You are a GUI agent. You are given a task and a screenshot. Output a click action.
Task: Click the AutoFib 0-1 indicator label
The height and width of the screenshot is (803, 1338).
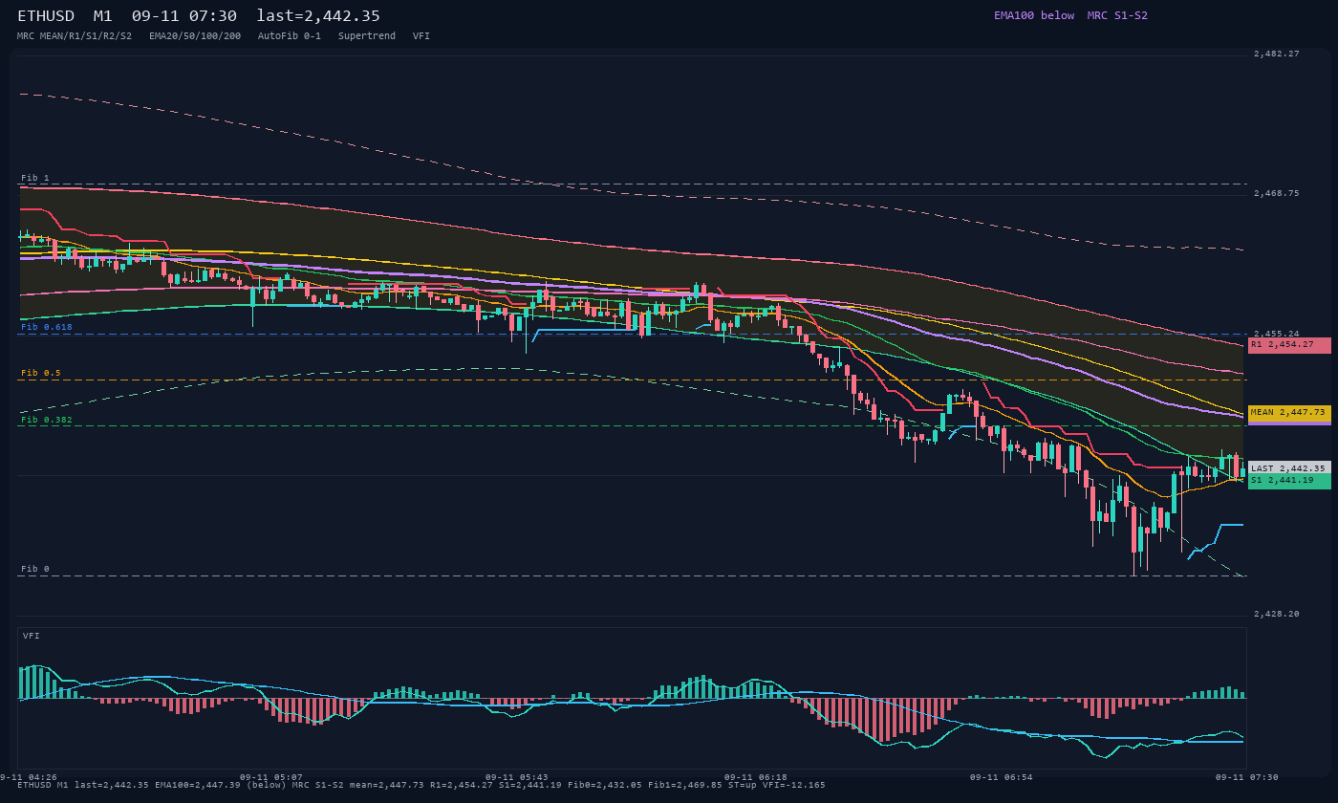coord(290,35)
